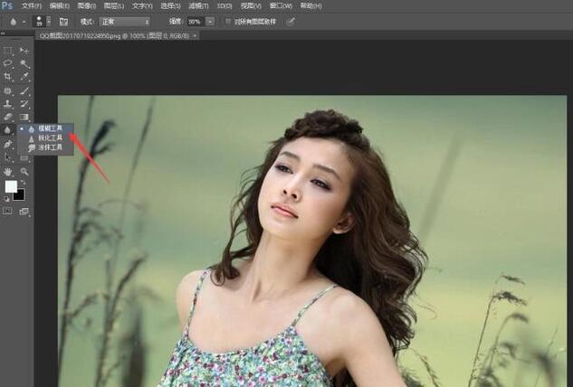Viewport: 573px width, 387px height.
Task: Select the Zoom magnifier tool
Action: coord(24,172)
